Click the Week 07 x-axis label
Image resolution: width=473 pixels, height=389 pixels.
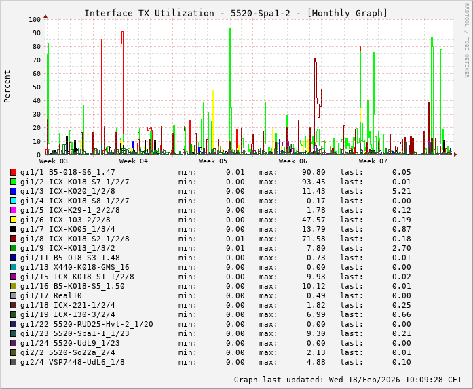pos(373,161)
